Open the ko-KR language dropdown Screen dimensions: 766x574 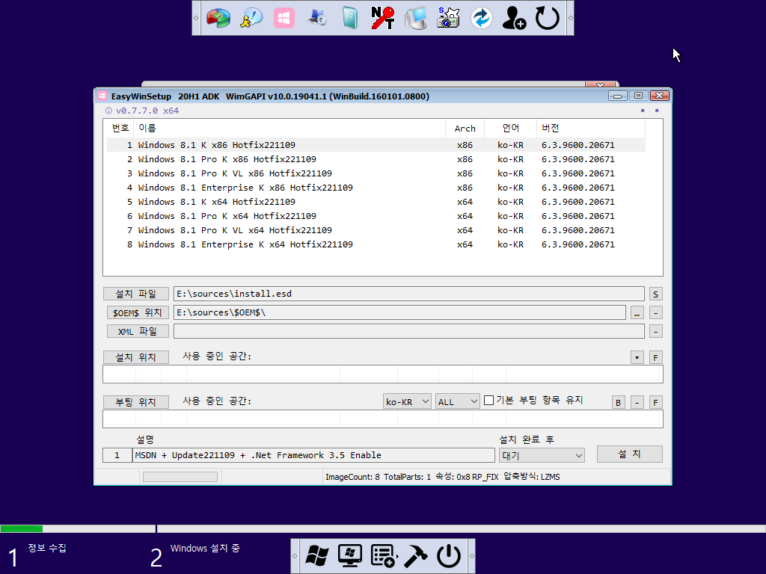click(x=407, y=401)
